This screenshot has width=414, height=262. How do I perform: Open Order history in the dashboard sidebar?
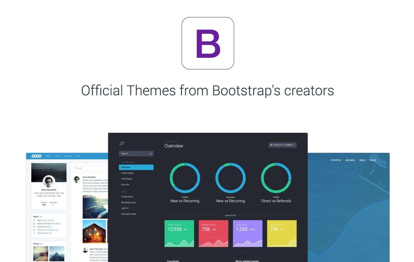[127, 173]
